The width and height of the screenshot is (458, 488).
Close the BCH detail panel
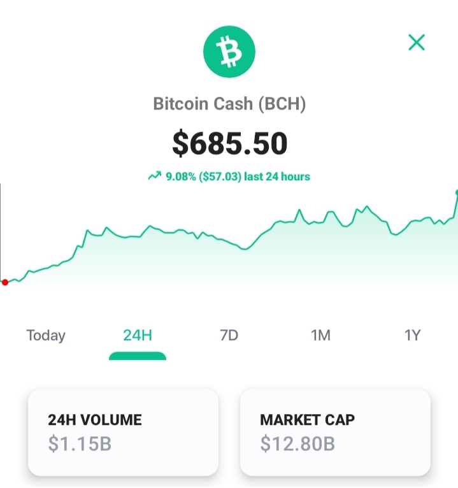pyautogui.click(x=417, y=42)
